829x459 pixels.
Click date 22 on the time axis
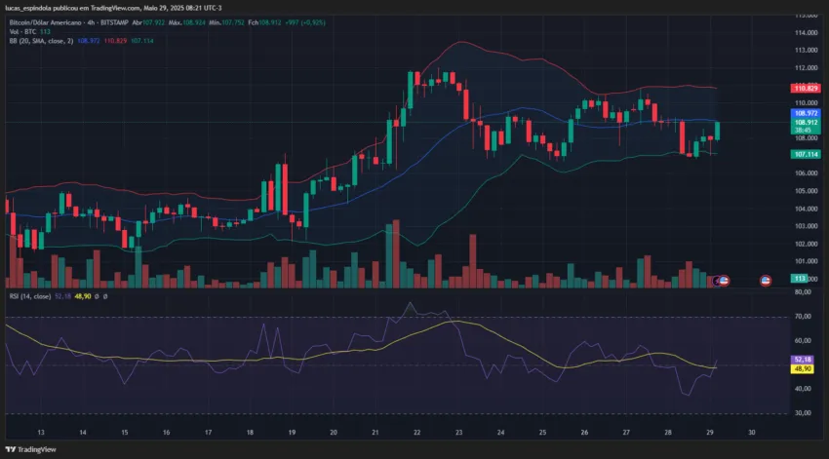point(416,432)
